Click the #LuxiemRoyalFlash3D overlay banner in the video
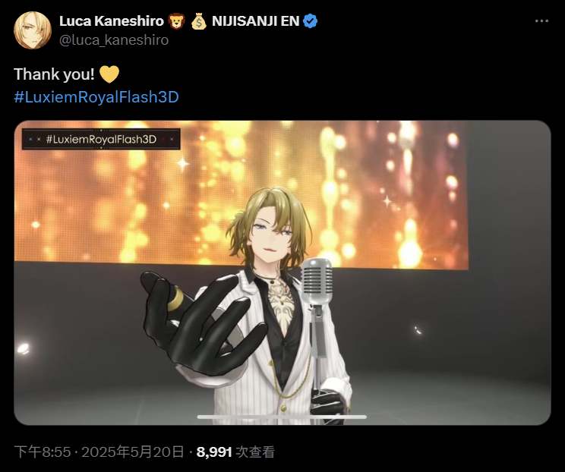The width and height of the screenshot is (565, 472). [101, 139]
